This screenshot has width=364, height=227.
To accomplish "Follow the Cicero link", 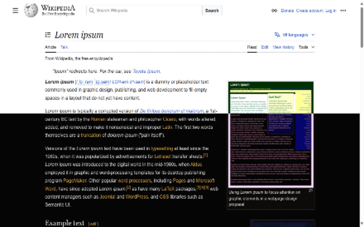I will [x=169, y=119].
